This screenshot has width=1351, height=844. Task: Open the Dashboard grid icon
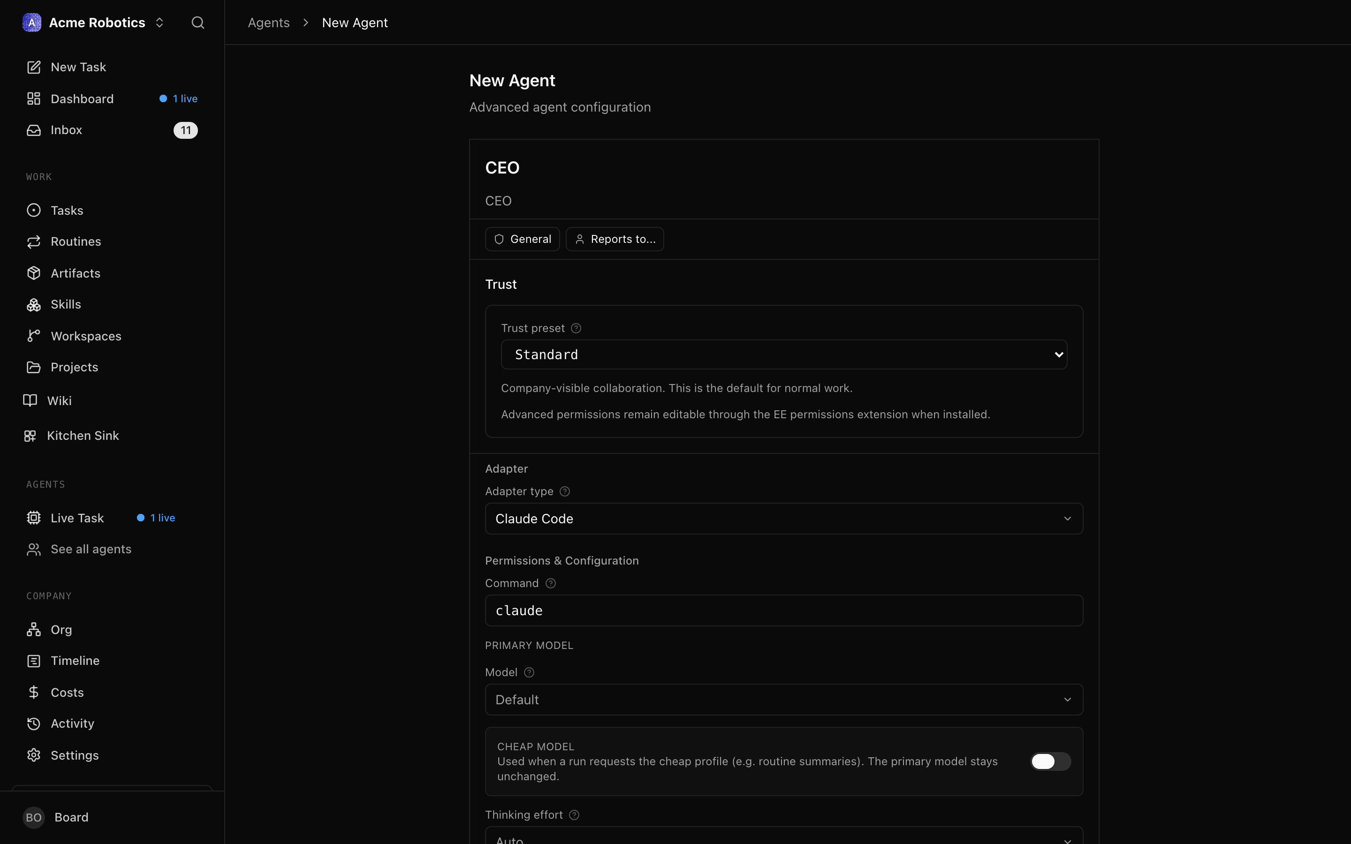pyautogui.click(x=33, y=99)
